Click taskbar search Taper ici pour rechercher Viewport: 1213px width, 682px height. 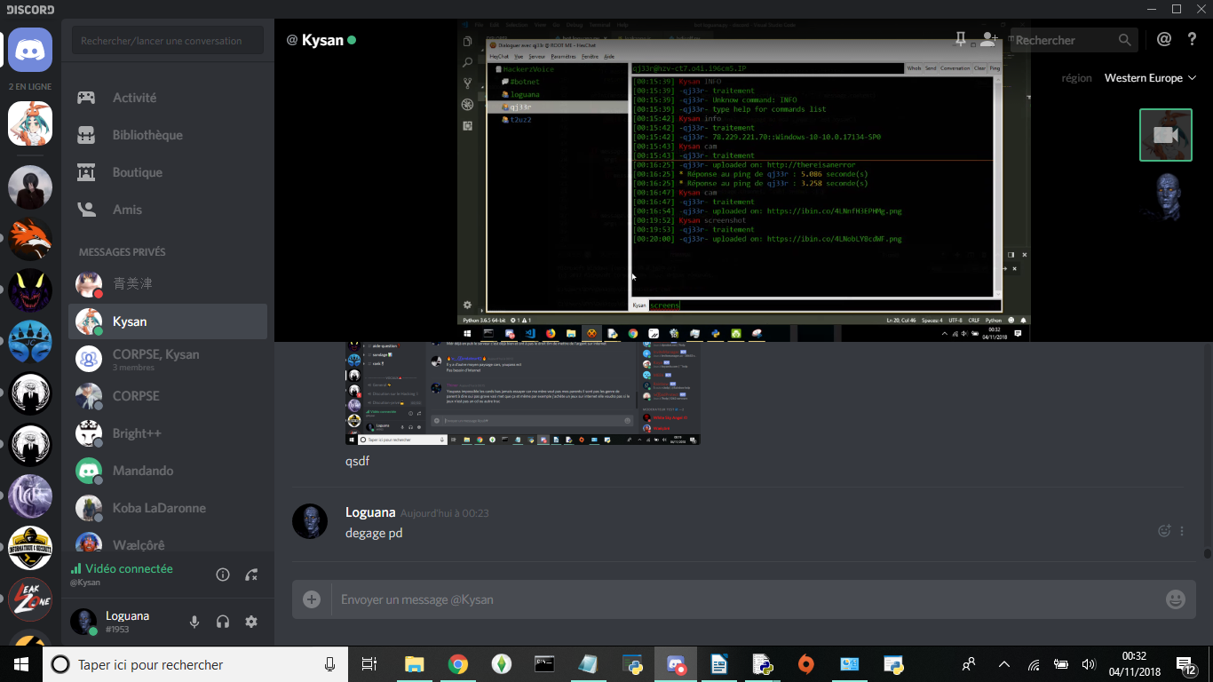tap(195, 664)
